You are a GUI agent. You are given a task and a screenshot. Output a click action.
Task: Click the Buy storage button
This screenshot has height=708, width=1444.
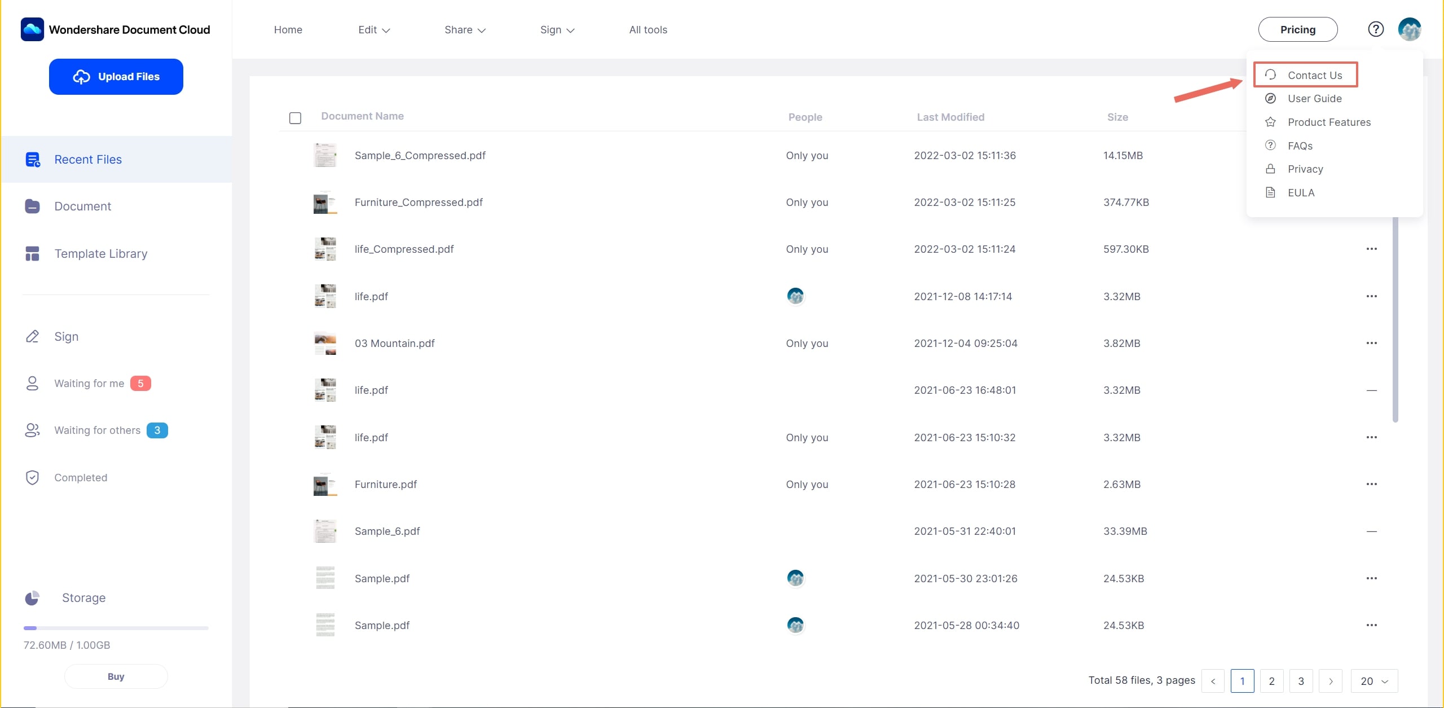tap(116, 676)
